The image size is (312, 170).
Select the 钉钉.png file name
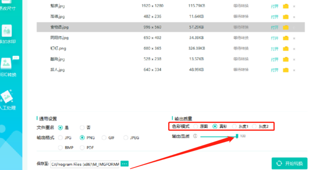[x=58, y=48]
